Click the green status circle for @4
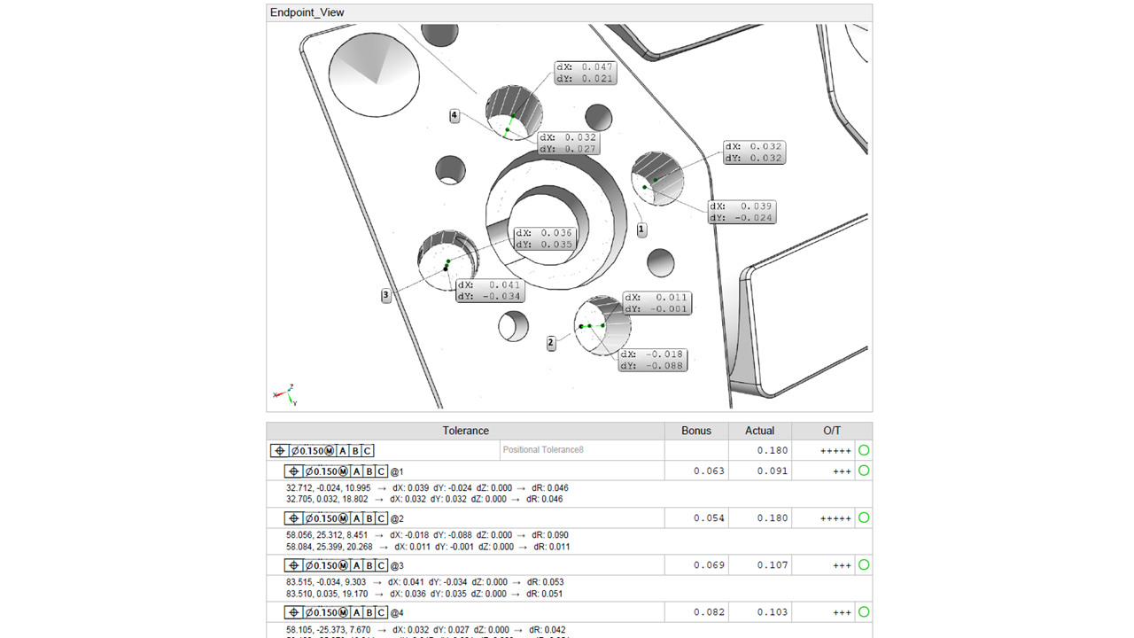Screen dimensions: 1134x638 click(863, 611)
